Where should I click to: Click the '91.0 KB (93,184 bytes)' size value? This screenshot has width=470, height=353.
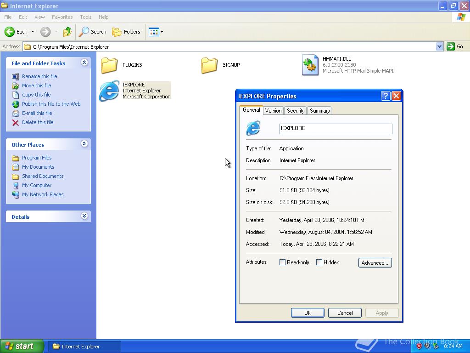coord(304,190)
